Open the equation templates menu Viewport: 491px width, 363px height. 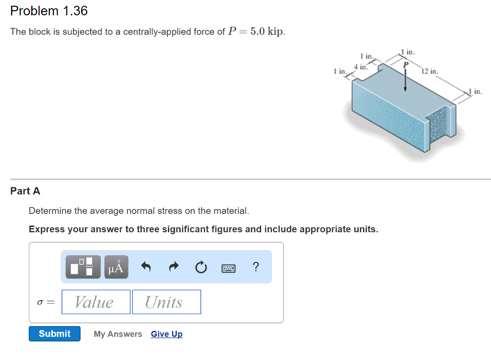click(x=82, y=267)
